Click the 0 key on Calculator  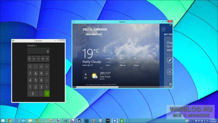pos(33,94)
